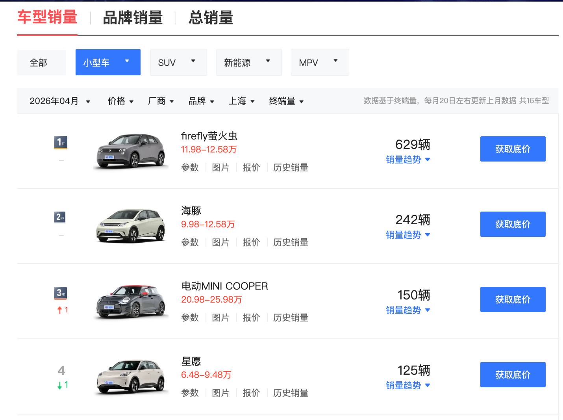Click 获取底价 for 电动MINI COOPER
Screen dimensions: 563x420
(513, 299)
